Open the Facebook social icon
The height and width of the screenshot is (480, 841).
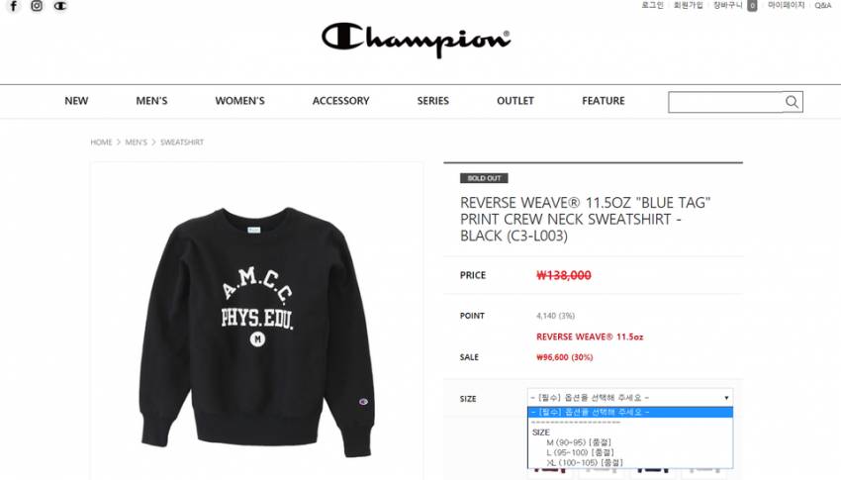[14, 6]
